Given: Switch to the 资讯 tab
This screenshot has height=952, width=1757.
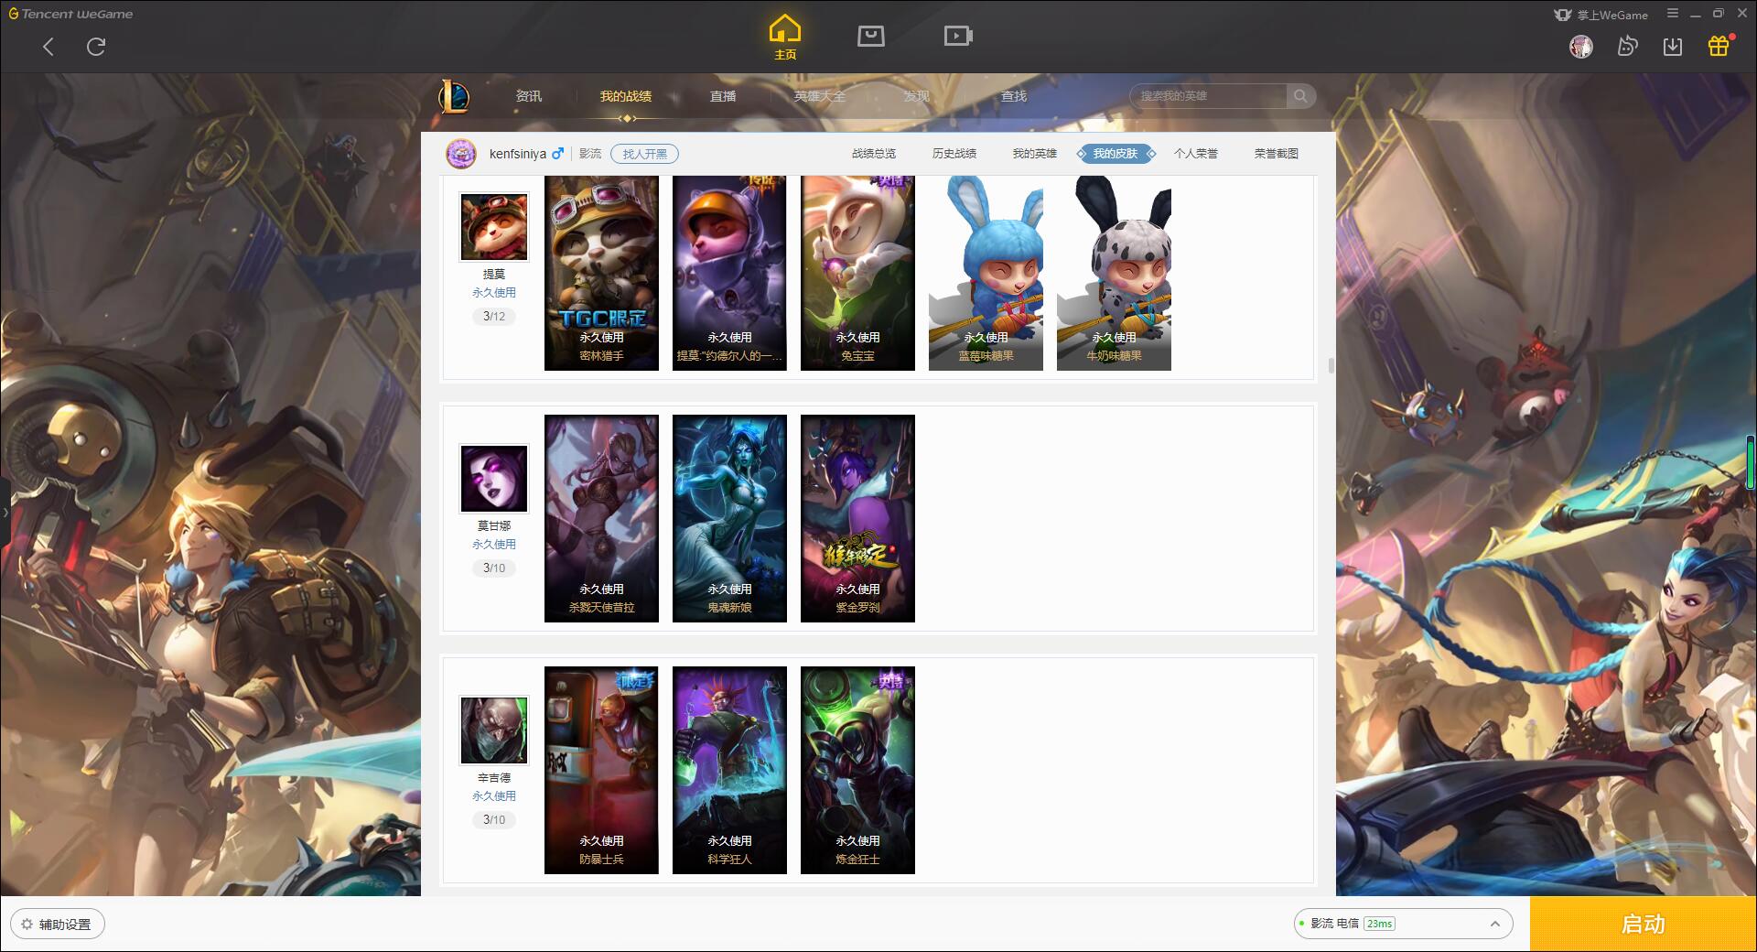Looking at the screenshot, I should (528, 96).
